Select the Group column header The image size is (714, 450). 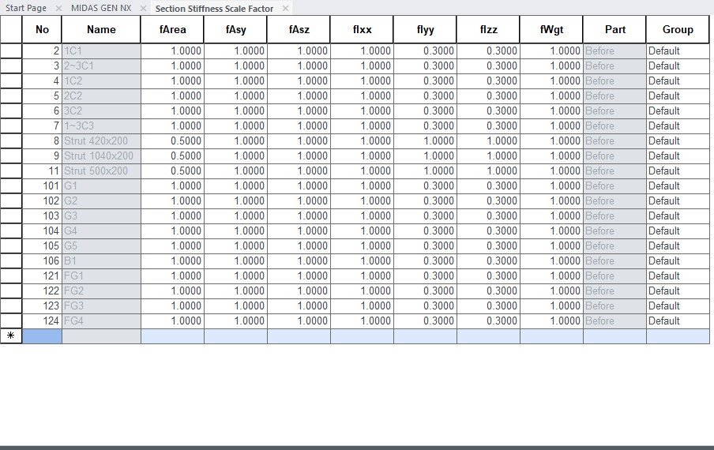[677, 29]
